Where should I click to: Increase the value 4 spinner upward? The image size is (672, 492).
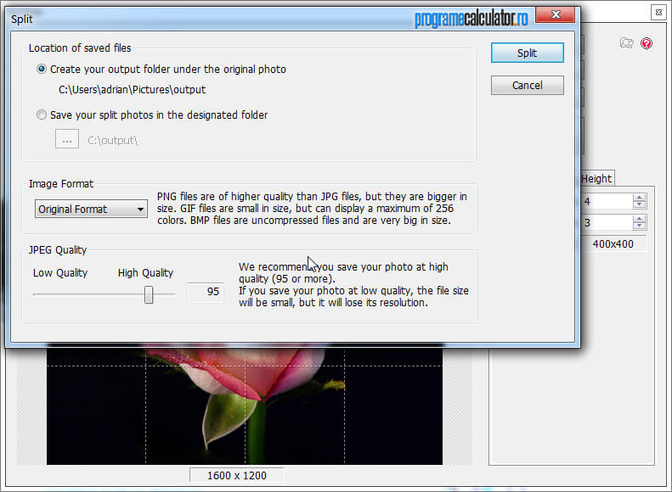[639, 198]
